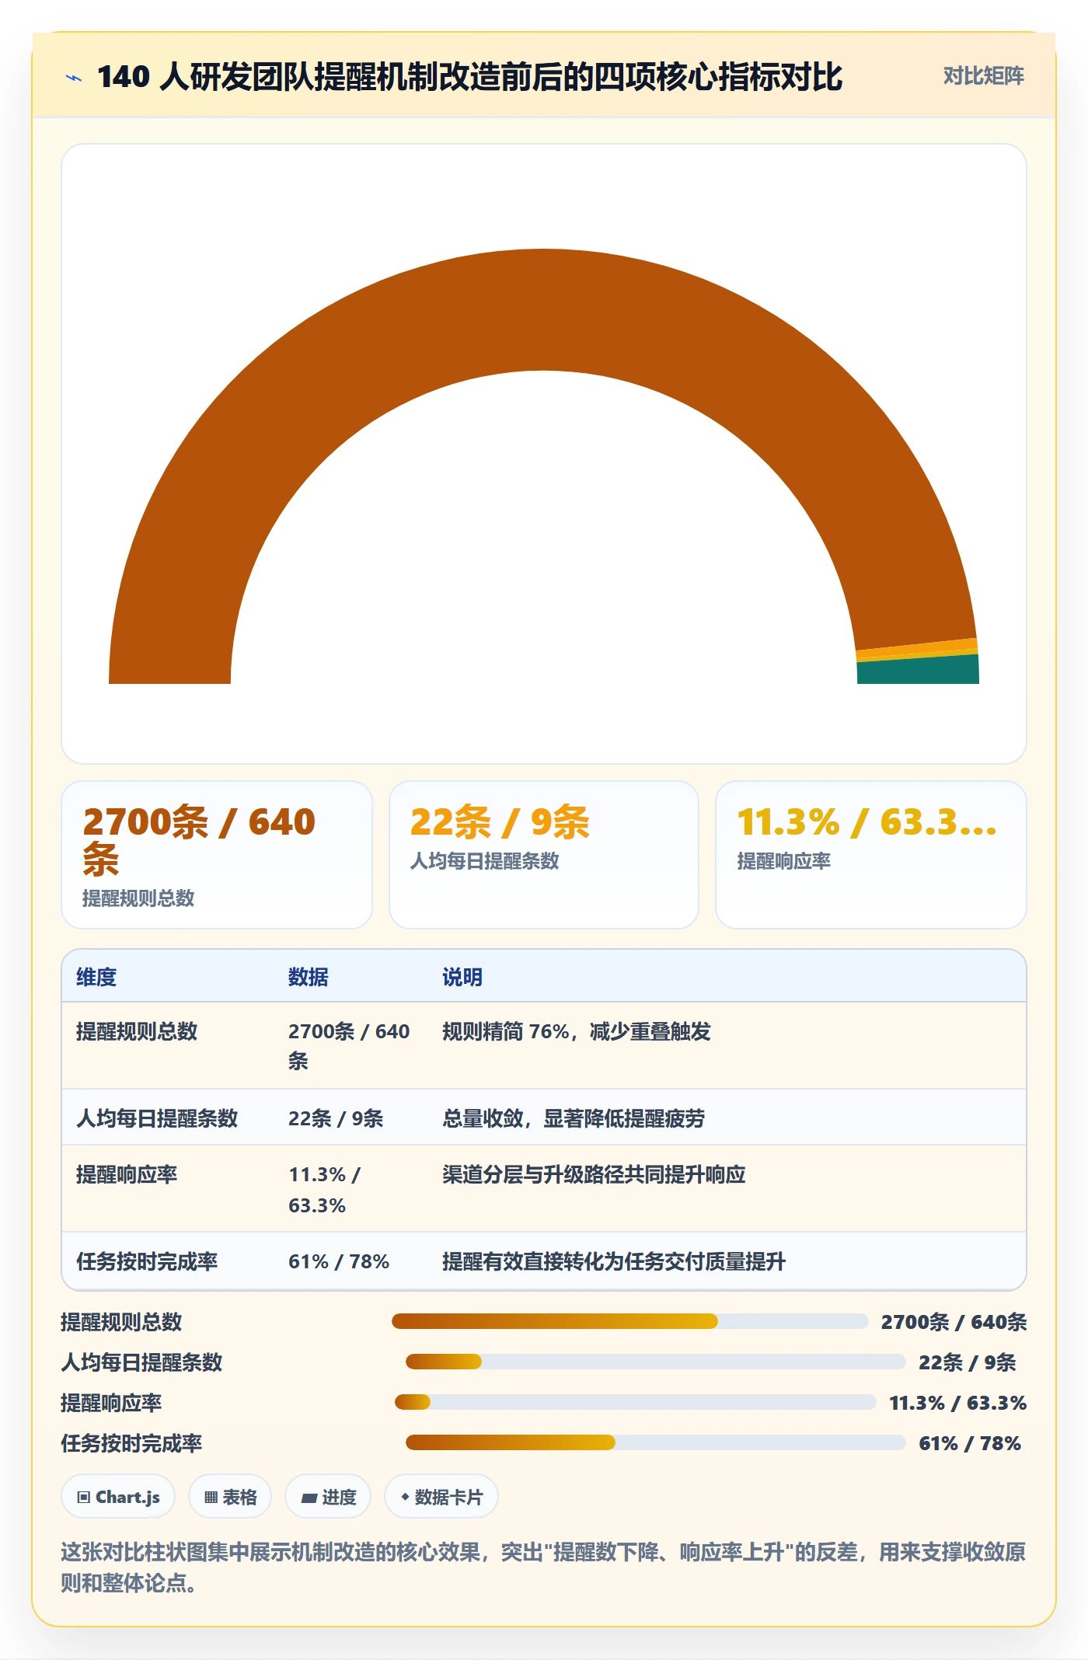
Task: Click the 人均每日提醒条数 progress bar
Action: tap(655, 1362)
